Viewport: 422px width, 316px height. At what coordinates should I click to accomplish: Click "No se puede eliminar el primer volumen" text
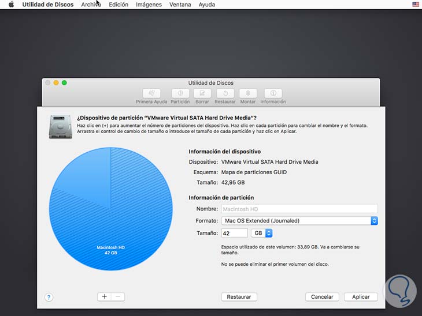pyautogui.click(x=275, y=264)
